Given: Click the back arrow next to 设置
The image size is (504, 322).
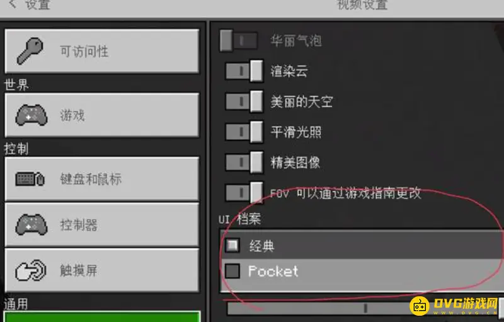Looking at the screenshot, I should point(12,4).
